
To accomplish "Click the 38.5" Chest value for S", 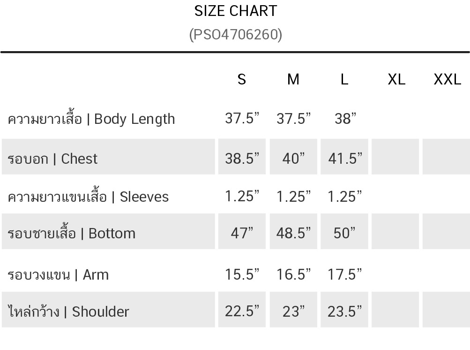I will coord(242,159).
